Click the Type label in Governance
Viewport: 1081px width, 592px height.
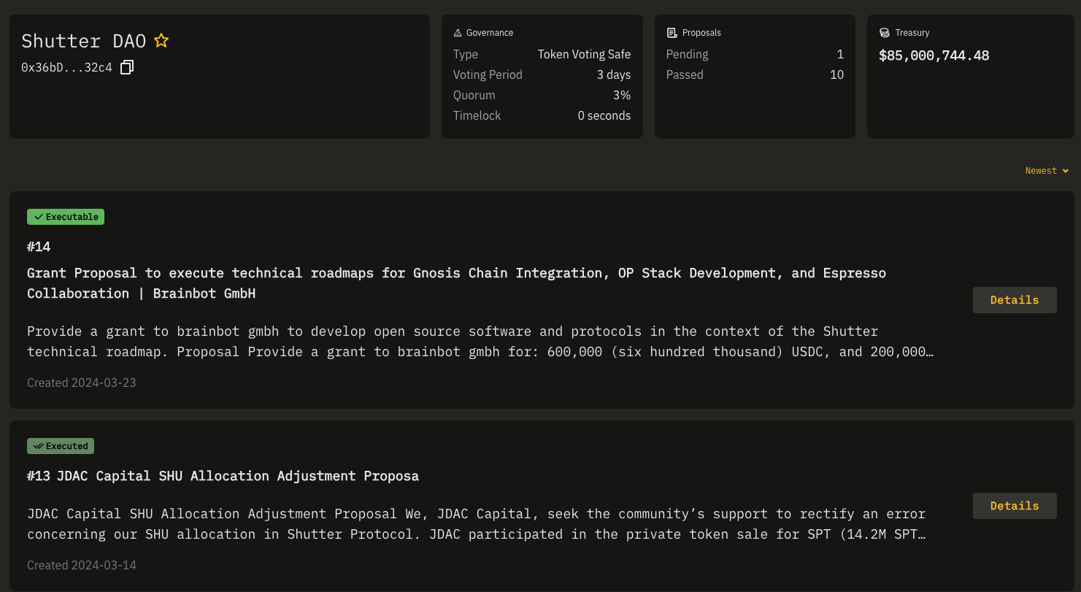pyautogui.click(x=466, y=54)
